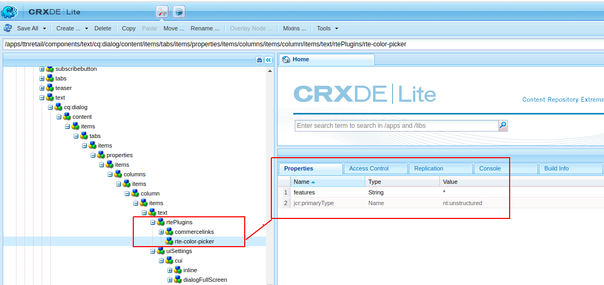Switch to the Replication tab

pos(441,168)
